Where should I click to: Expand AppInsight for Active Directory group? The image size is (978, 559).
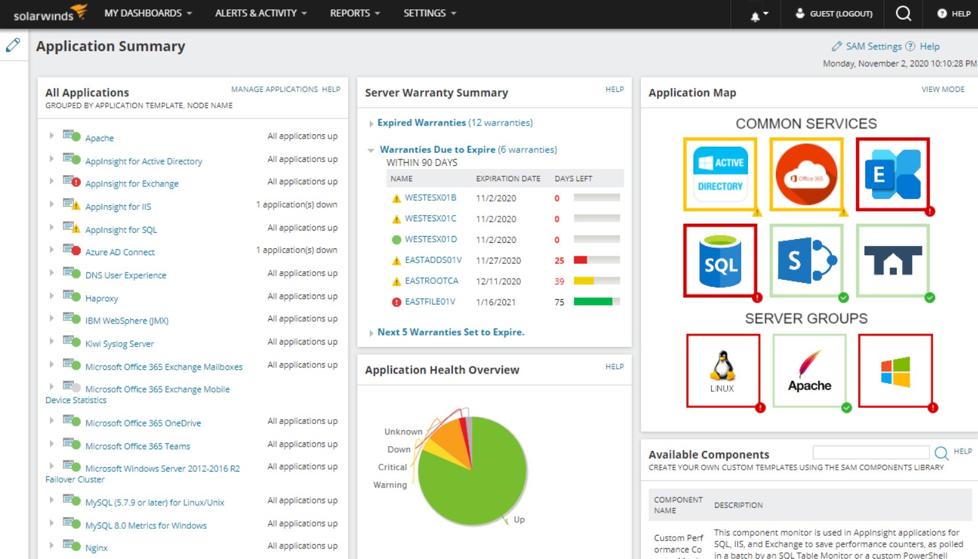(x=52, y=158)
